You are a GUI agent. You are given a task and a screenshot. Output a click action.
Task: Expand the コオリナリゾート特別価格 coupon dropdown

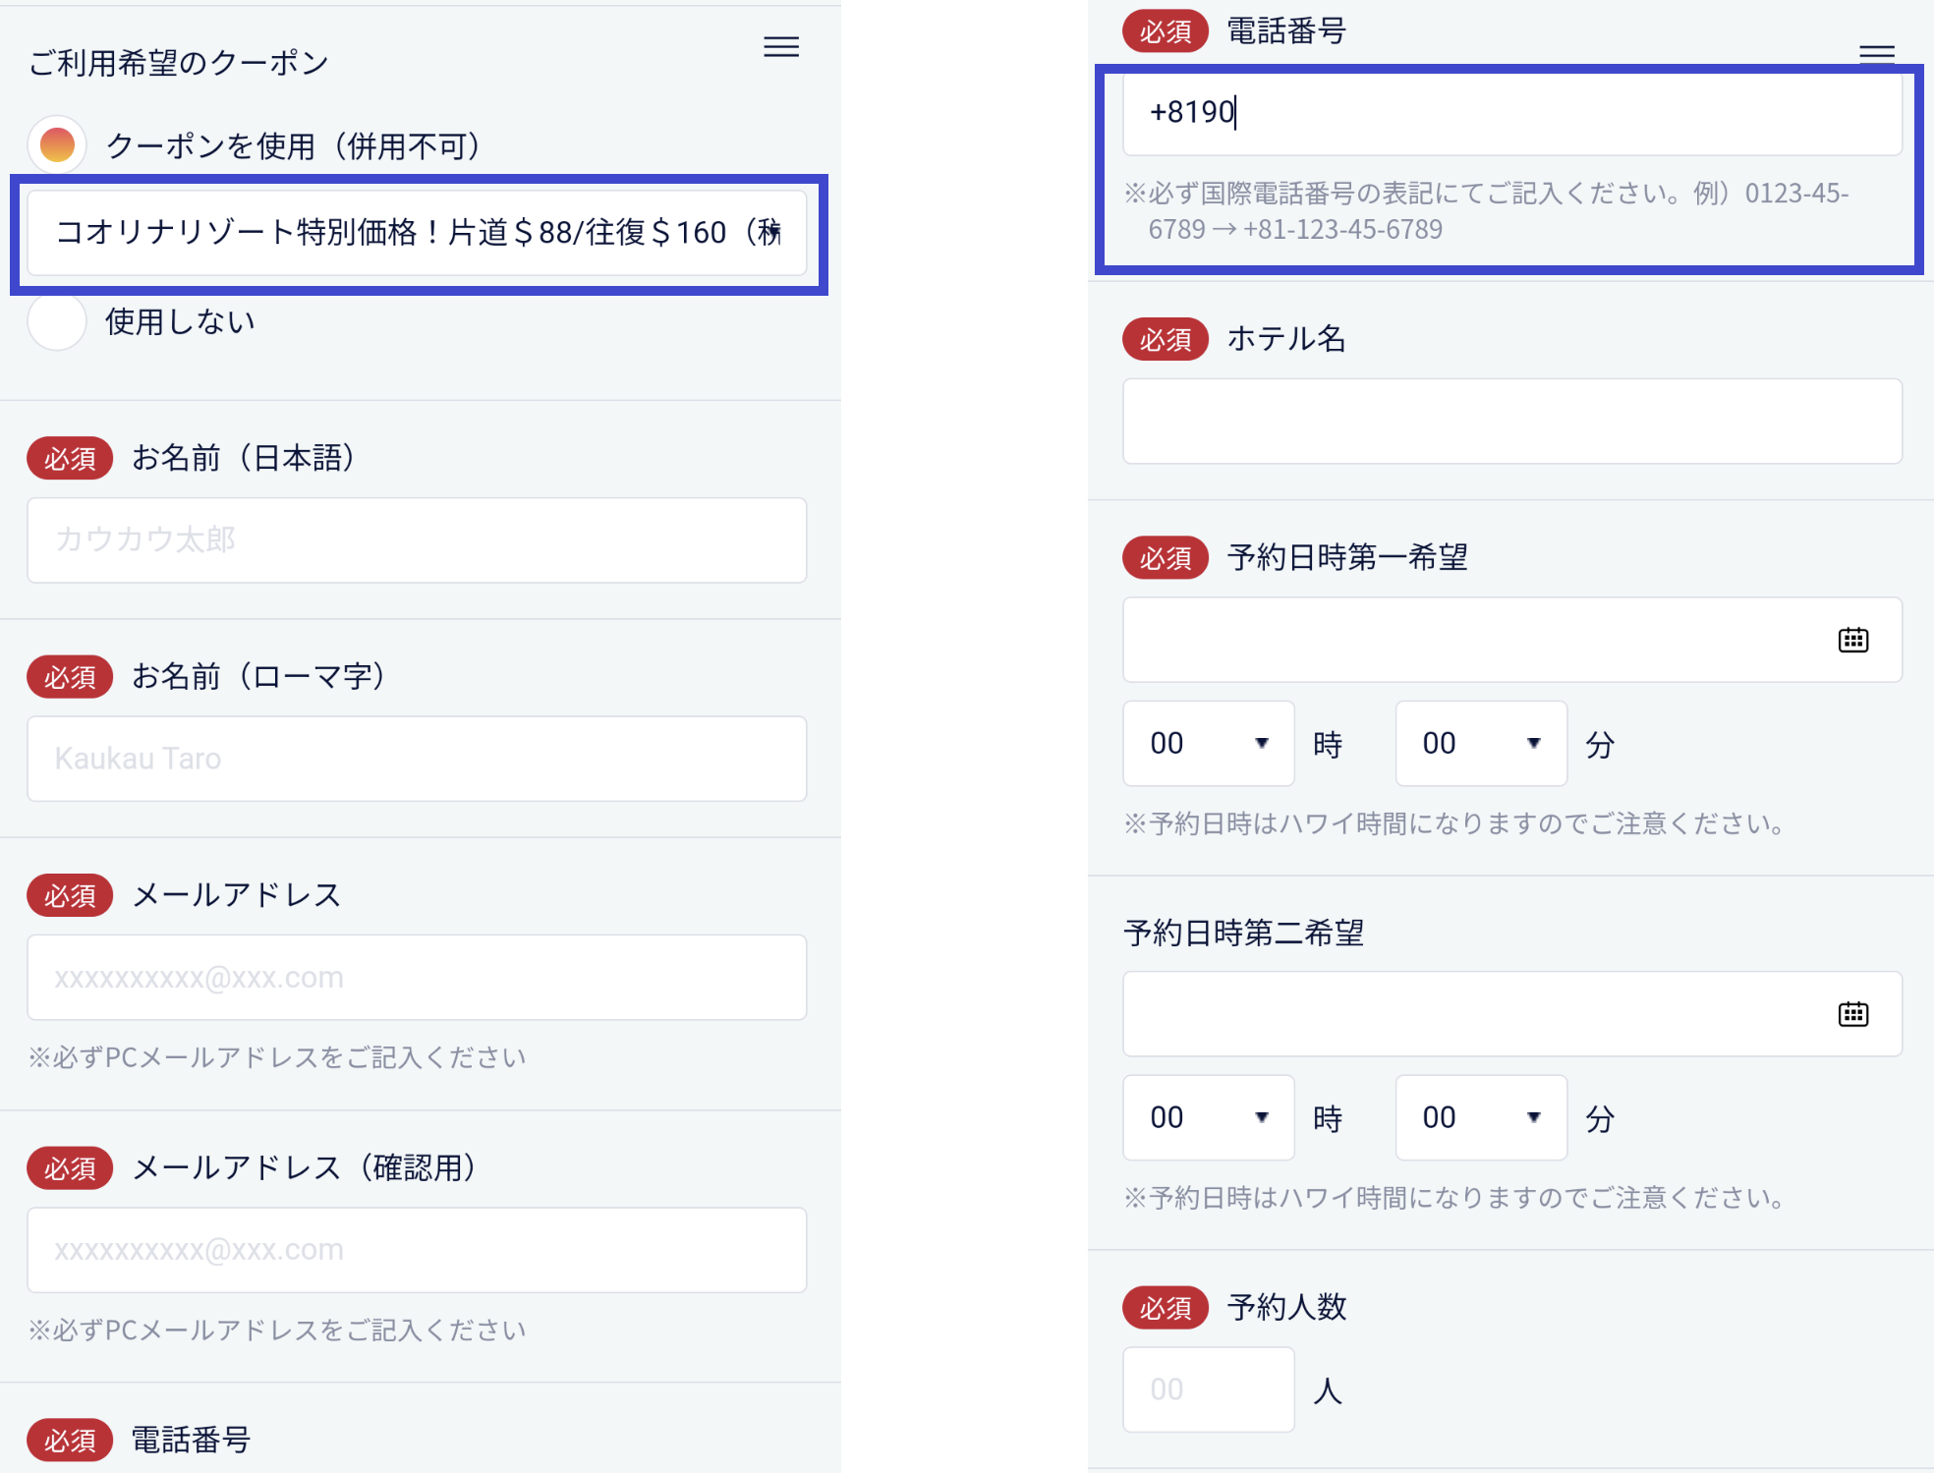417,233
